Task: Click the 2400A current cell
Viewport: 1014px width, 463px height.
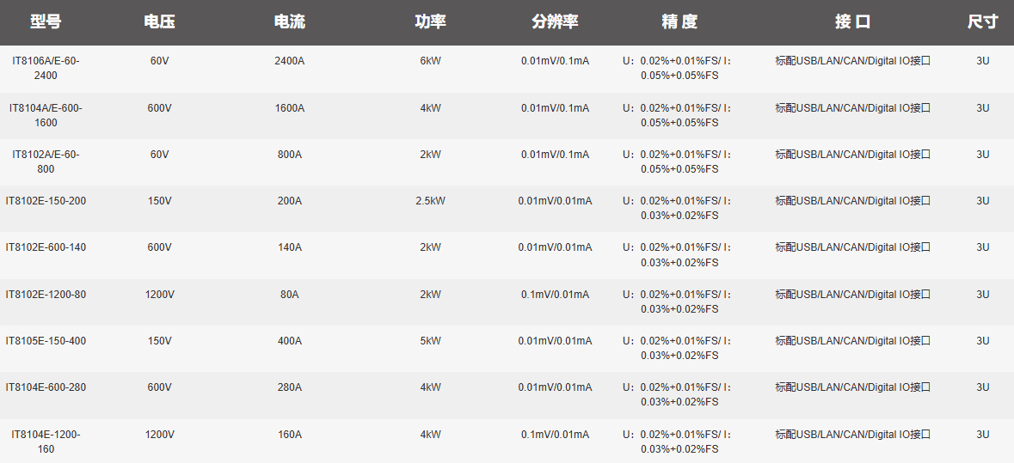Action: click(x=289, y=62)
